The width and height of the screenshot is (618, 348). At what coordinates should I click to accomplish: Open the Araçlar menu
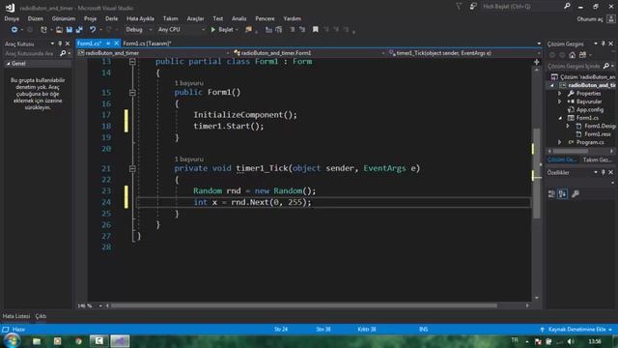click(195, 18)
